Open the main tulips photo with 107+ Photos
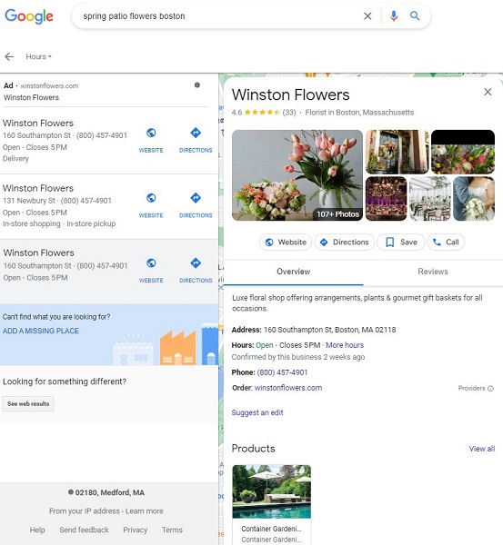Screen dimensions: 503x545 pos(297,175)
